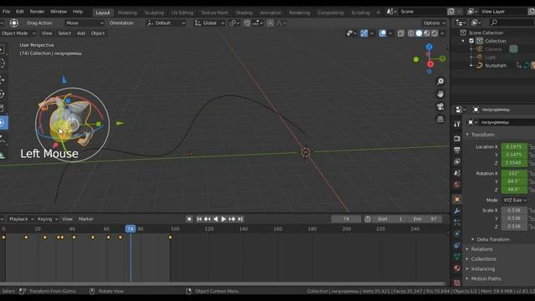This screenshot has height=301, width=535.
Task: Click the NurbsPath curve icon in outliner
Action: coord(479,65)
